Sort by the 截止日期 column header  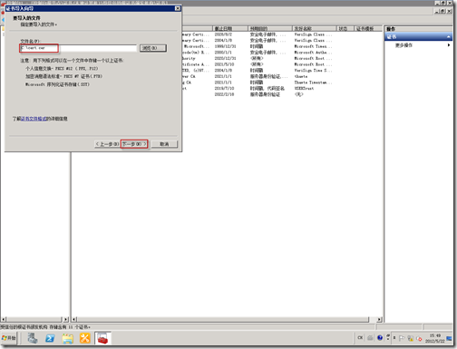coord(230,28)
